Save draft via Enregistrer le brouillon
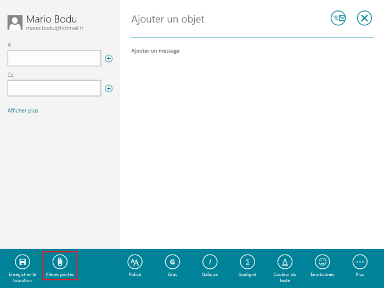Viewport: 384px width, 288px height. [22, 268]
